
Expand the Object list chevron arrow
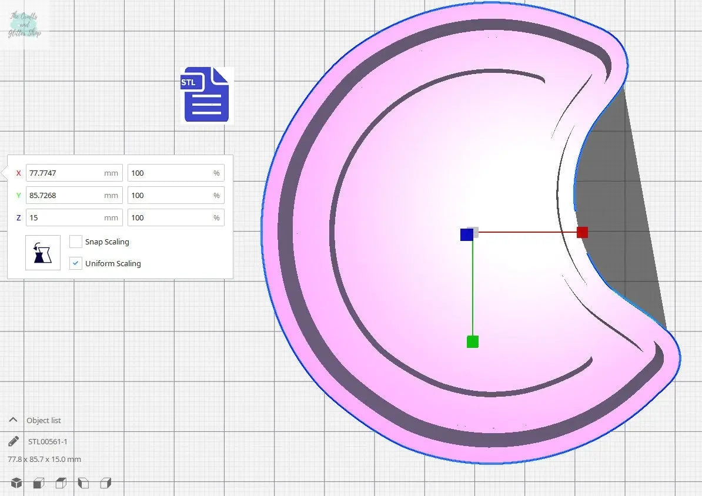[x=13, y=420]
